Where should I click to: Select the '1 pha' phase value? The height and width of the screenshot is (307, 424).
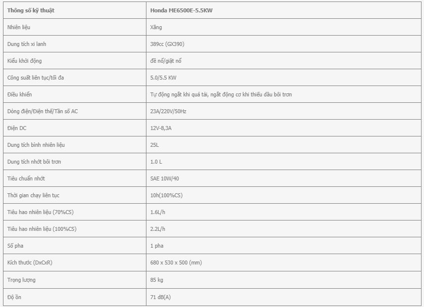(x=157, y=246)
